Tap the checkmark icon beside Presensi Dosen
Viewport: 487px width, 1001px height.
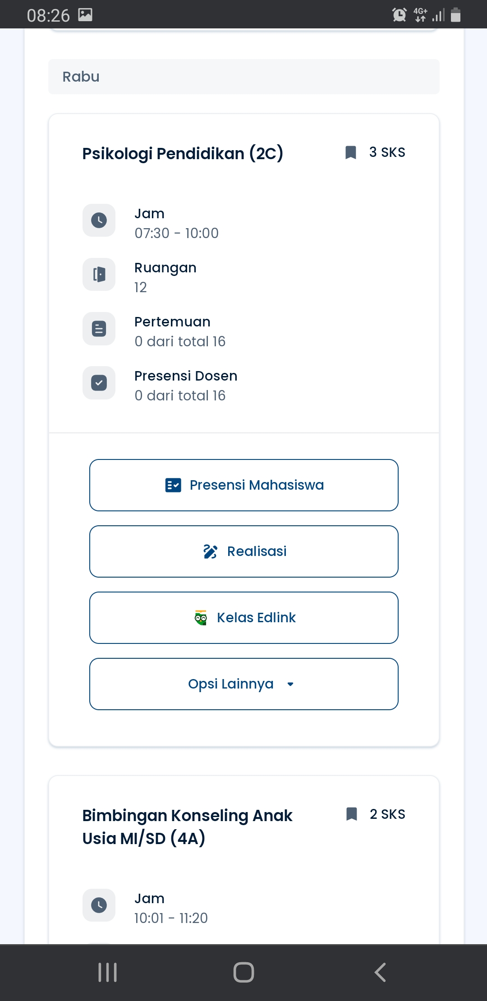tap(99, 383)
